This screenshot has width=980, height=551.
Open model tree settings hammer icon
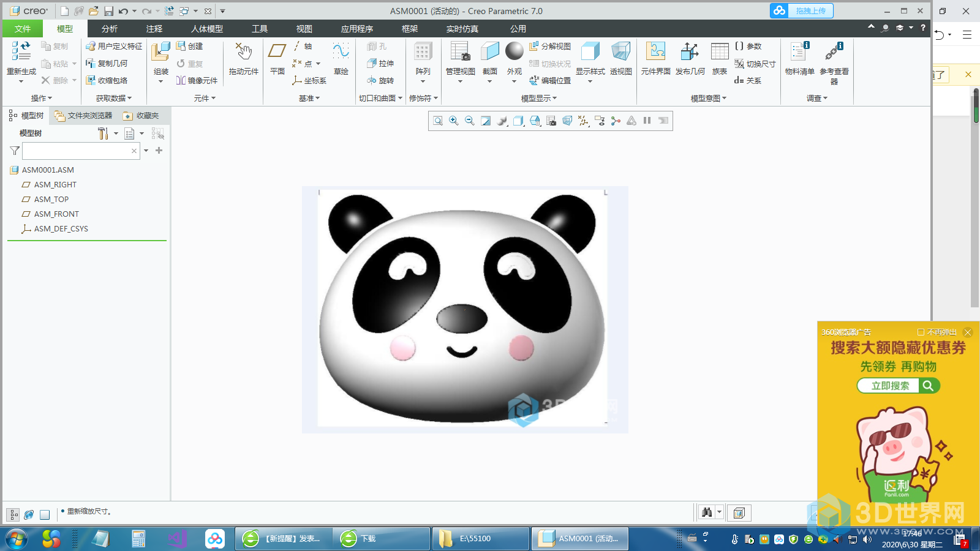pyautogui.click(x=103, y=133)
